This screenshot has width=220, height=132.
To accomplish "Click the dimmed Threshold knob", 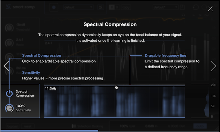I will pyautogui.click(x=9, y=27).
